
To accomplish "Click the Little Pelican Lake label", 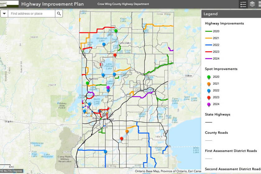I will pyautogui.click(x=109, y=66).
